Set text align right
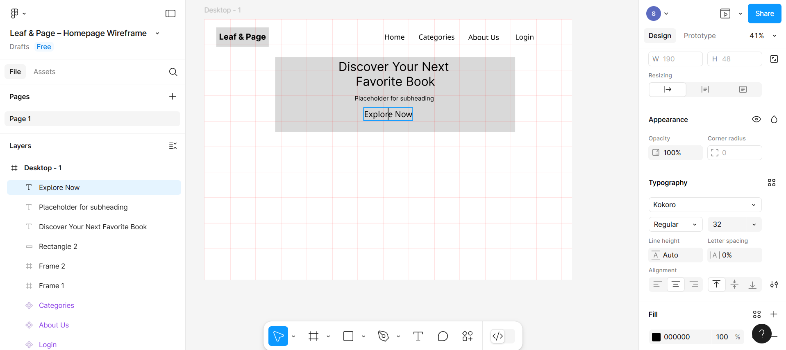 pos(694,285)
